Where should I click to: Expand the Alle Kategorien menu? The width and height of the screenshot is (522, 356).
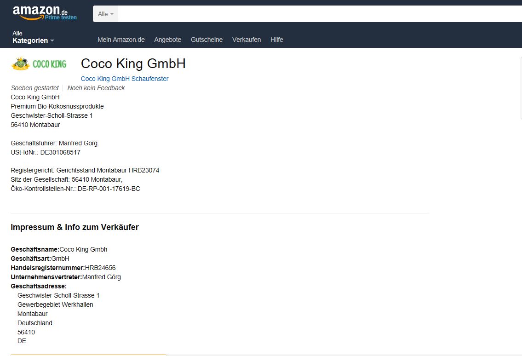33,37
